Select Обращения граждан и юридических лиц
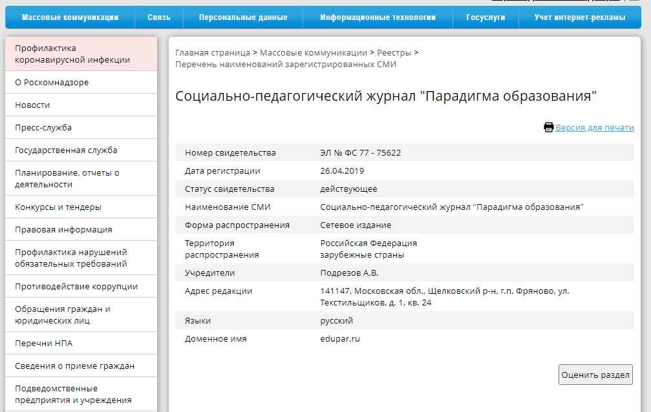Image resolution: width=651 pixels, height=412 pixels. (81, 314)
